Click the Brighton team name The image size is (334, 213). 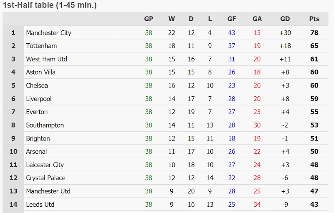tap(38, 139)
